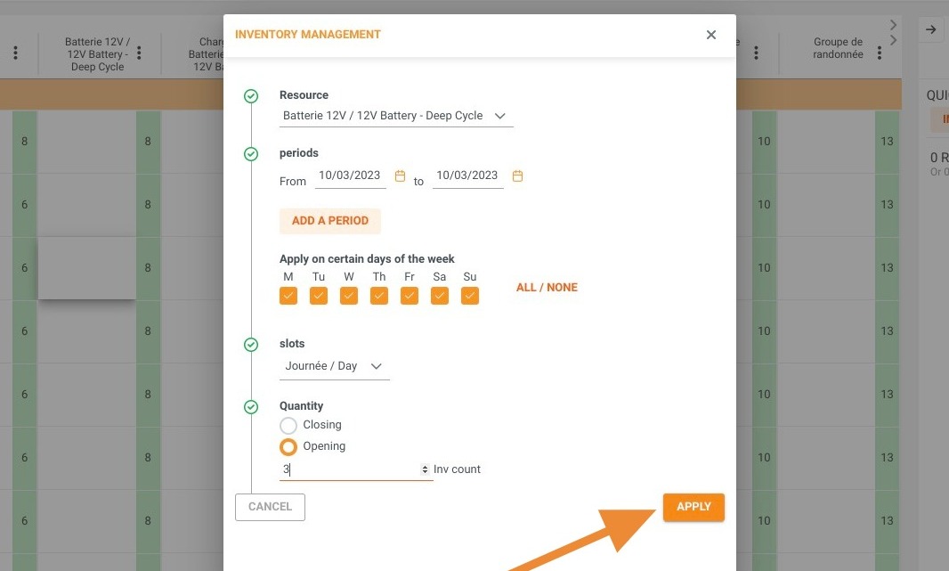Screen dimensions: 949x571
Task: Click the Inv count stepper arrows
Action: pyautogui.click(x=425, y=469)
